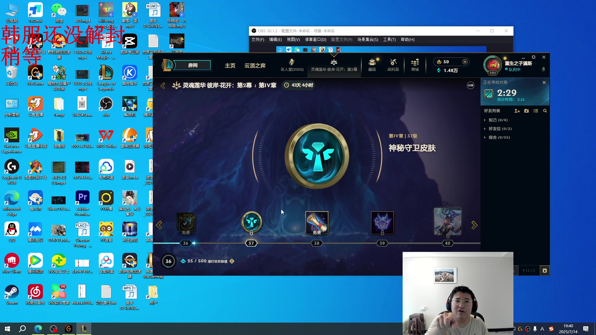Open the Windows Start menu
This screenshot has width=596, height=335.
click(x=7, y=329)
